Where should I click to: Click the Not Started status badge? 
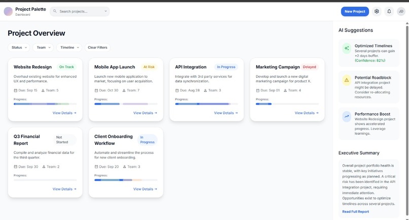[x=65, y=140]
